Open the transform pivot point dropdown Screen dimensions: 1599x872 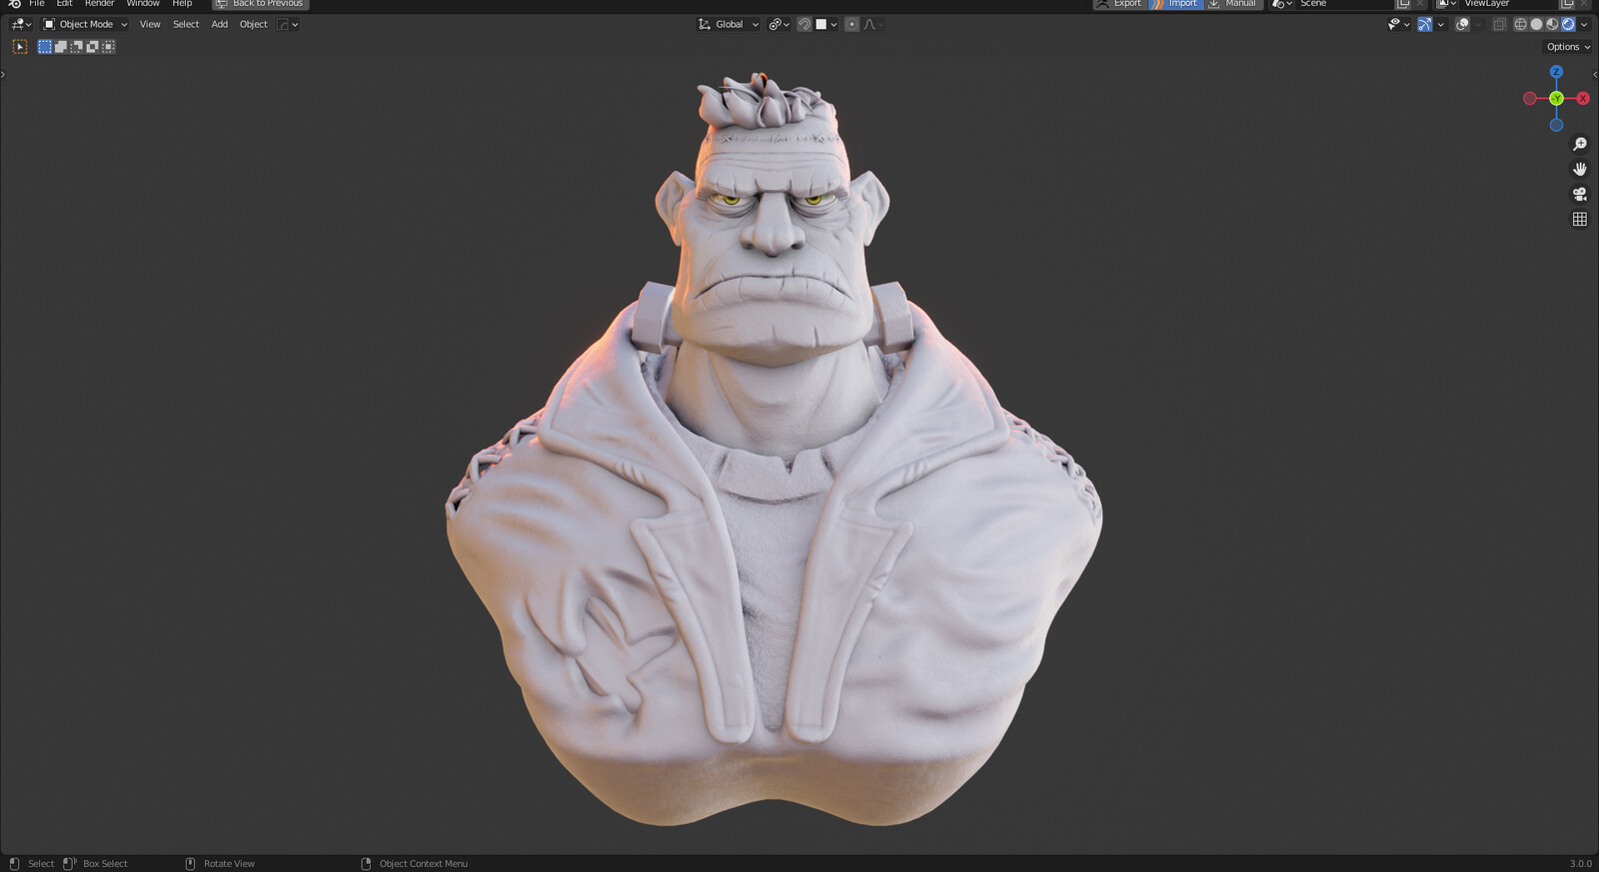click(779, 24)
